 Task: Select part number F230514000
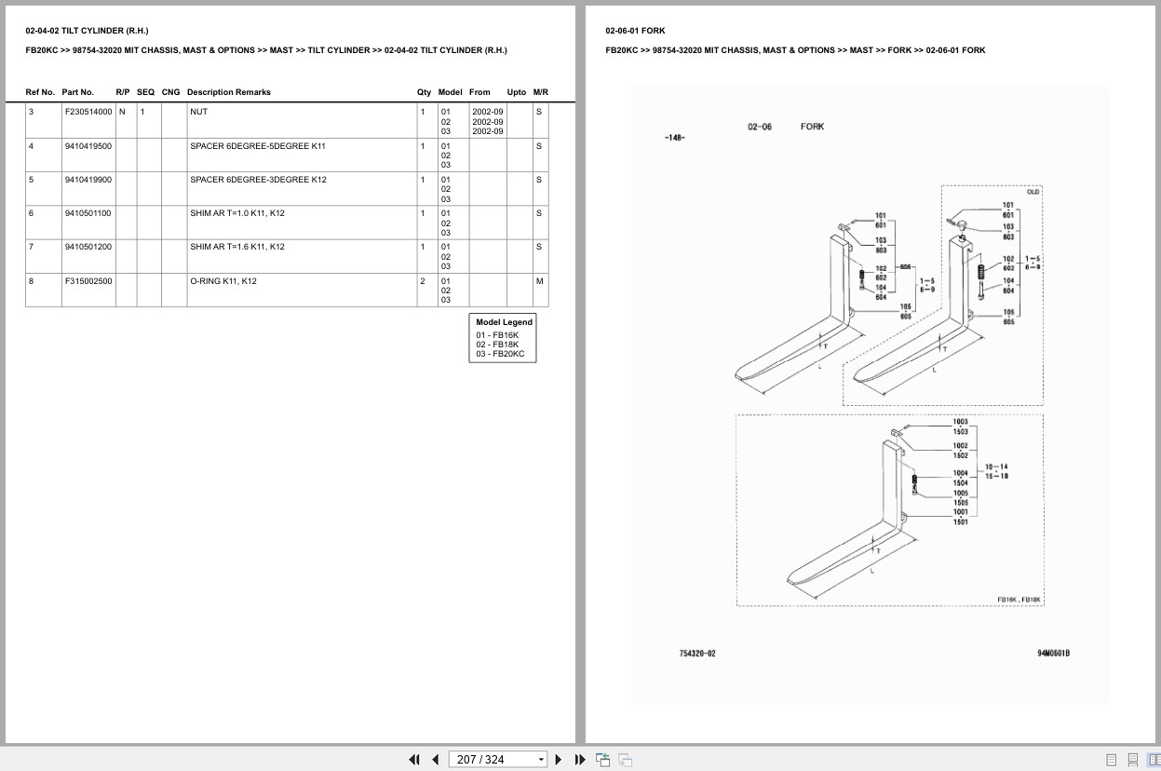(88, 112)
